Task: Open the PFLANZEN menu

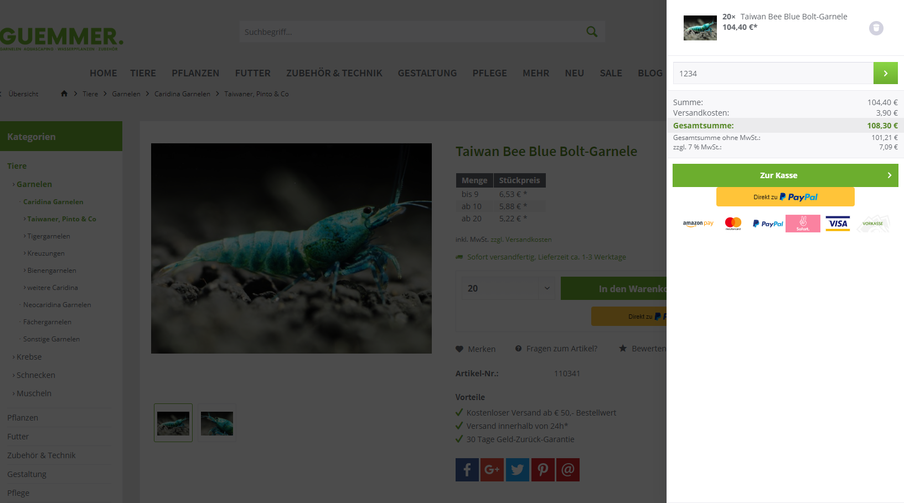Action: (195, 73)
